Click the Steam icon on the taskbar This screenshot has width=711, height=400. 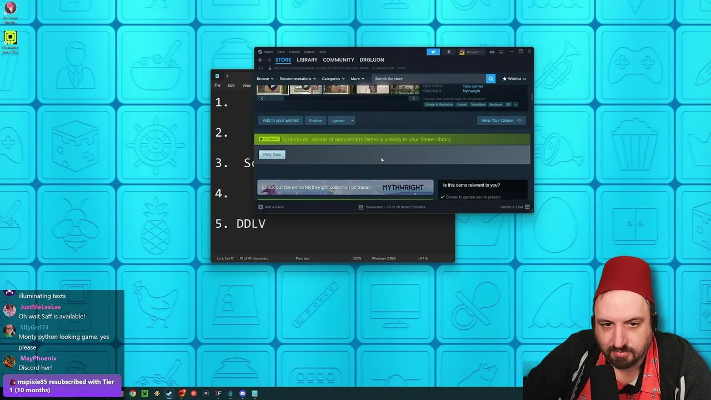click(x=169, y=393)
